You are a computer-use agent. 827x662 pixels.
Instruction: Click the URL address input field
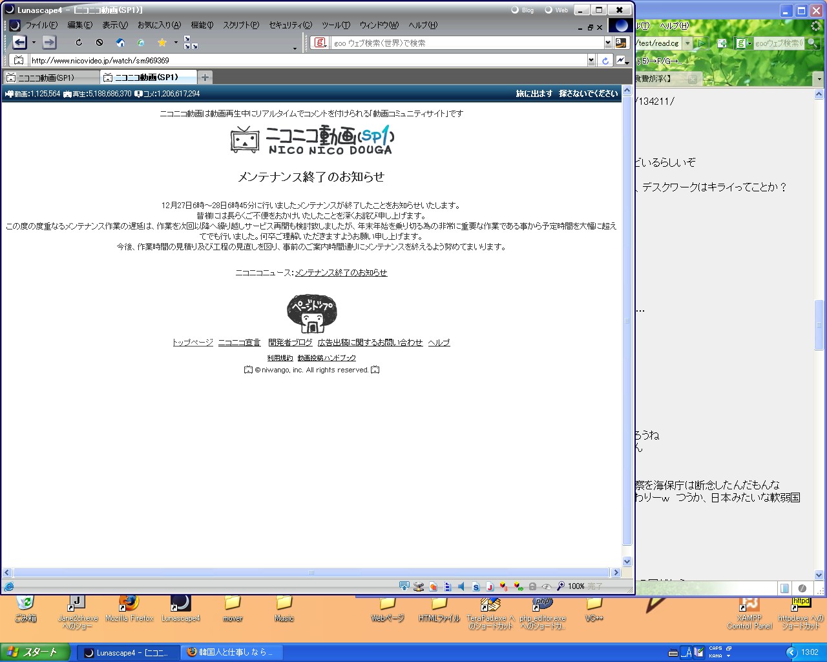coord(308,60)
